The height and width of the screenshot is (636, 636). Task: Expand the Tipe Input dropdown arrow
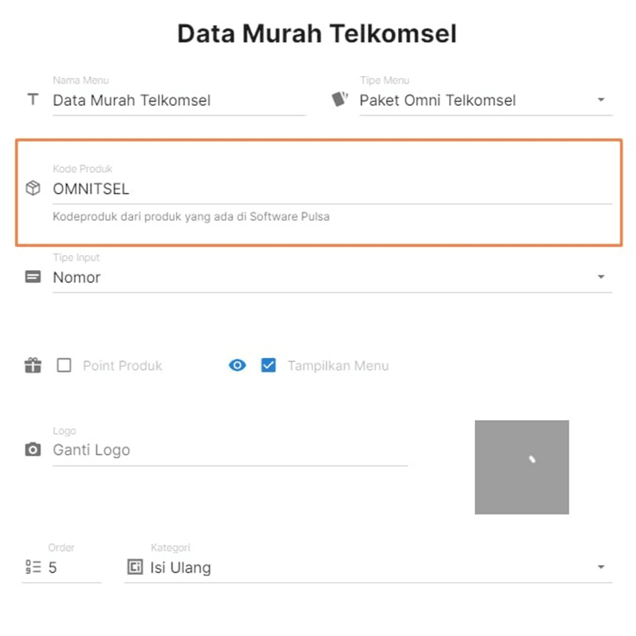[x=600, y=277]
